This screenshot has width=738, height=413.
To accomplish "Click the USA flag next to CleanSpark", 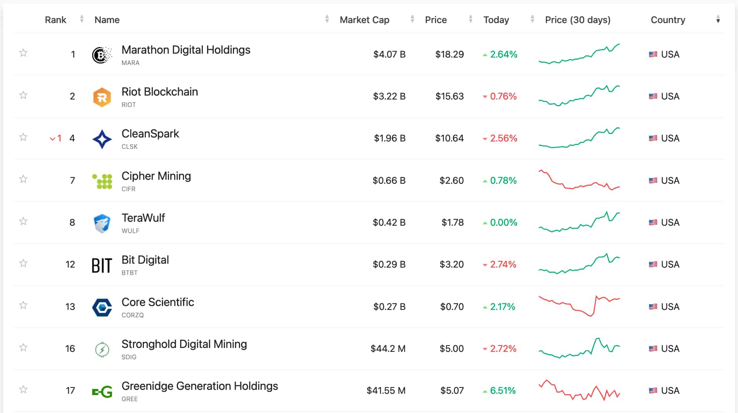I will [653, 138].
